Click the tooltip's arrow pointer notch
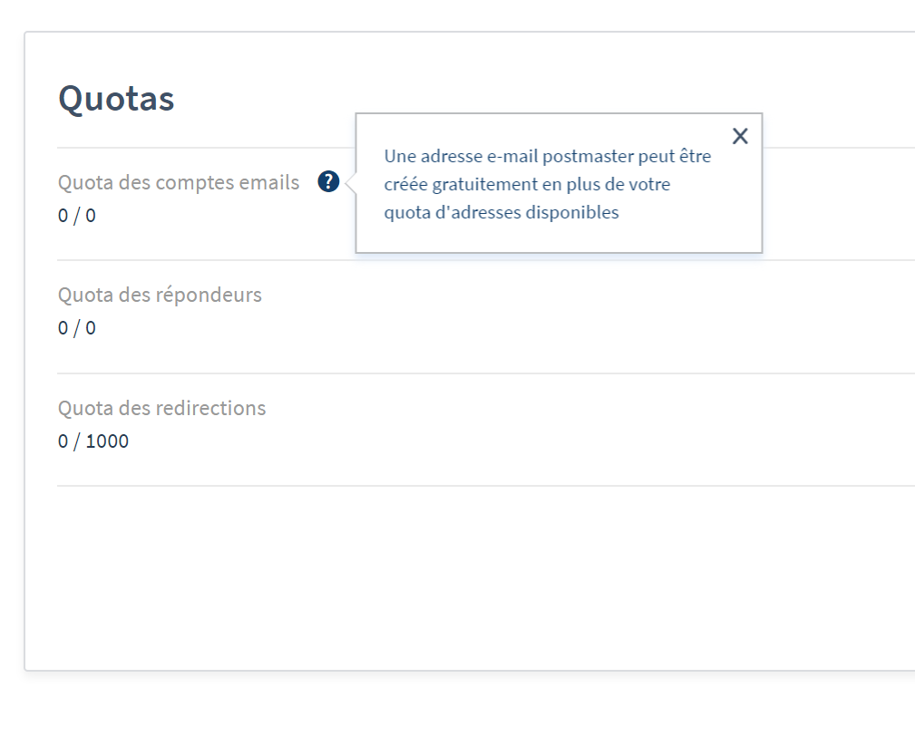Image resolution: width=915 pixels, height=746 pixels. (351, 183)
